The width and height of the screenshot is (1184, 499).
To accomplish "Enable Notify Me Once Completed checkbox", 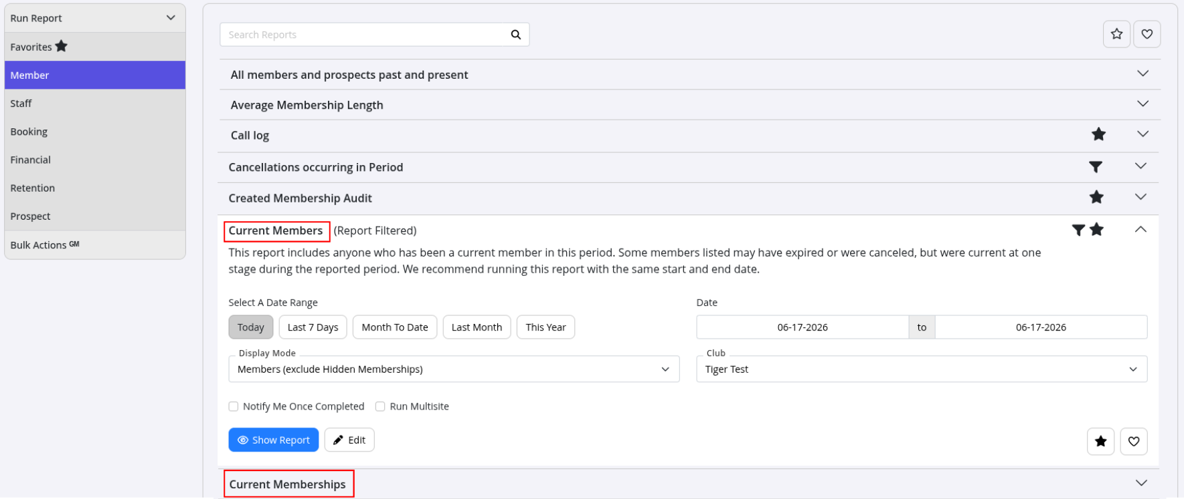I will point(234,406).
